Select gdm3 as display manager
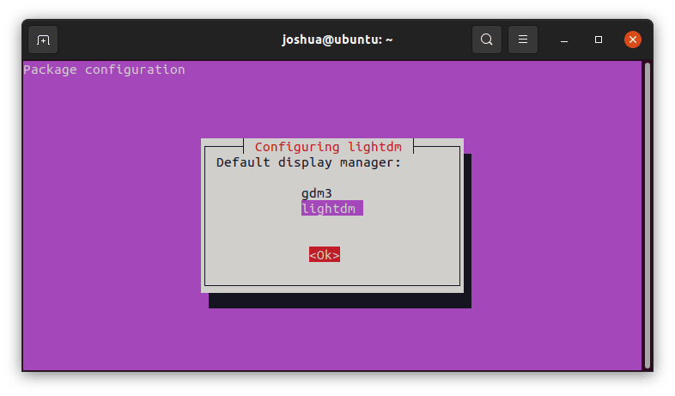The width and height of the screenshot is (675, 396). [316, 193]
